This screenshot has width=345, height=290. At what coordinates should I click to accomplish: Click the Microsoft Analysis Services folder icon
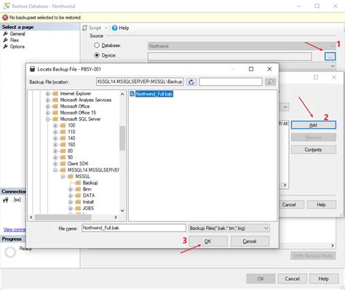click(55, 100)
